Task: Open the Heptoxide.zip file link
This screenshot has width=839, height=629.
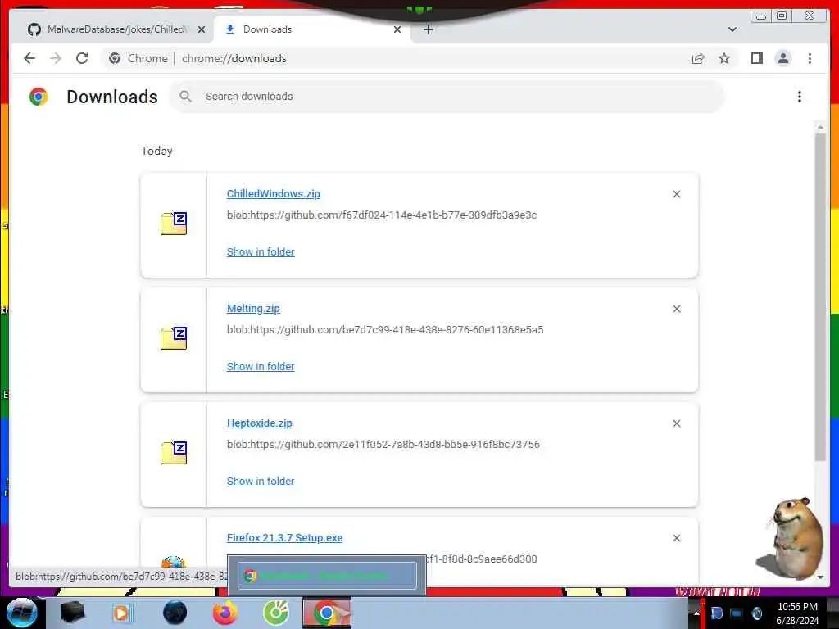Action: click(x=260, y=423)
